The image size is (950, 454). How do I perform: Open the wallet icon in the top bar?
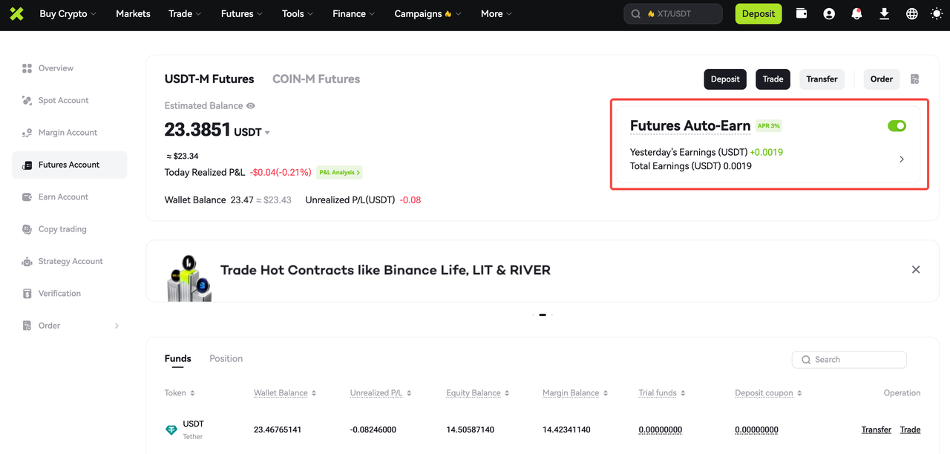point(802,13)
